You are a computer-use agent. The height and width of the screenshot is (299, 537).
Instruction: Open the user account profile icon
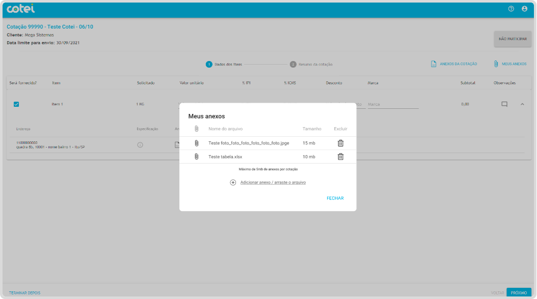tap(524, 9)
